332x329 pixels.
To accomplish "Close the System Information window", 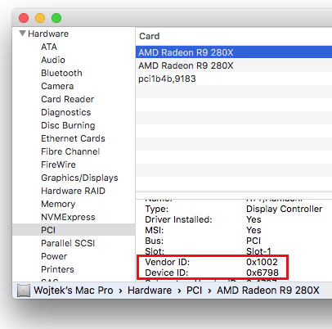I will tap(24, 18).
